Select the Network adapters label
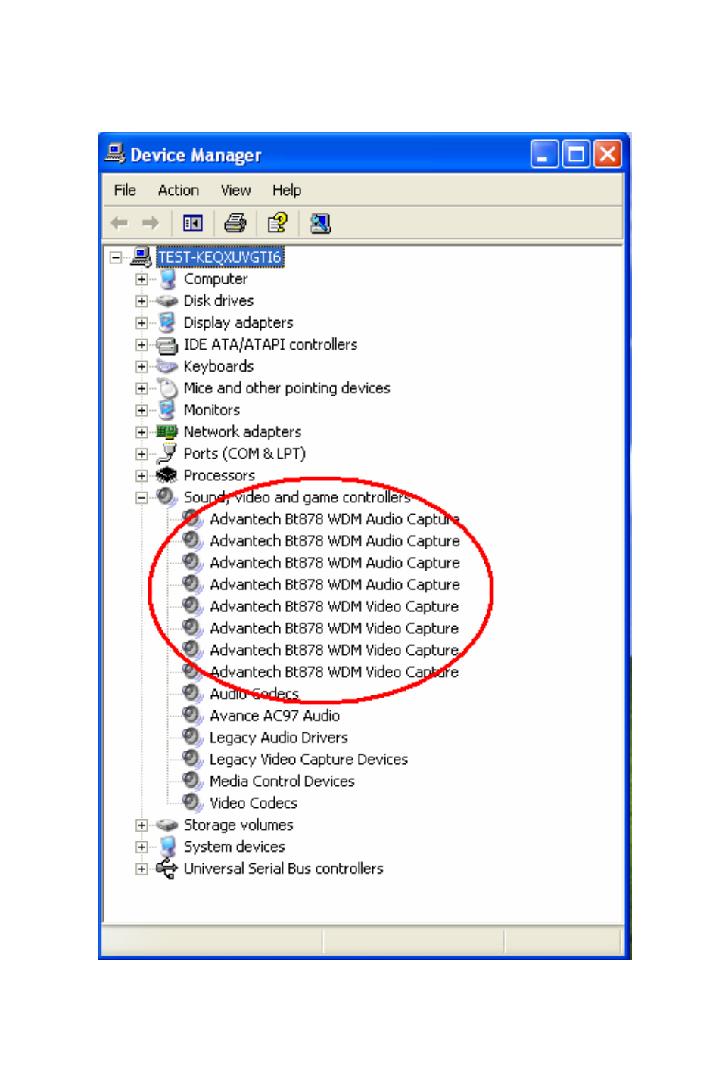The image size is (722, 1082). tap(242, 432)
